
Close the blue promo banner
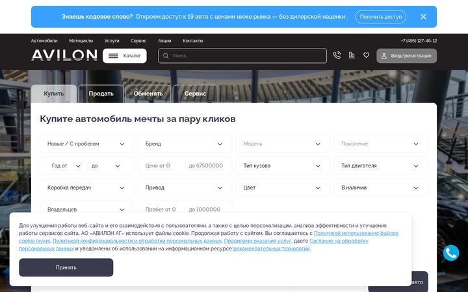click(423, 17)
